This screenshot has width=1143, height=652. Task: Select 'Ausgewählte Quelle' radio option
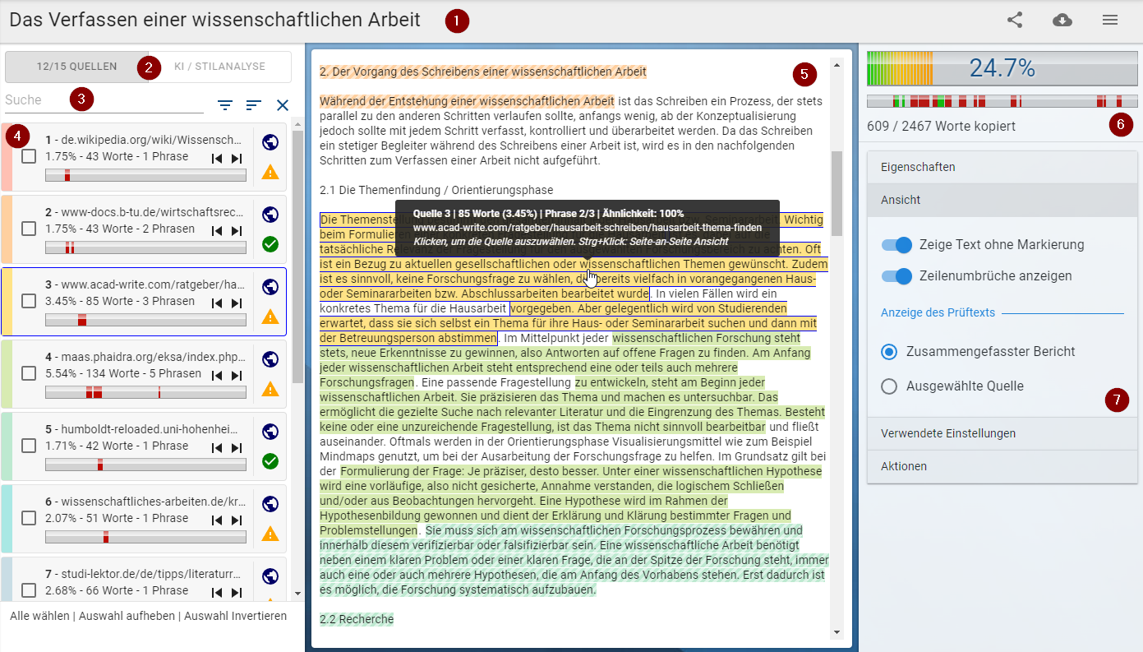(x=888, y=386)
